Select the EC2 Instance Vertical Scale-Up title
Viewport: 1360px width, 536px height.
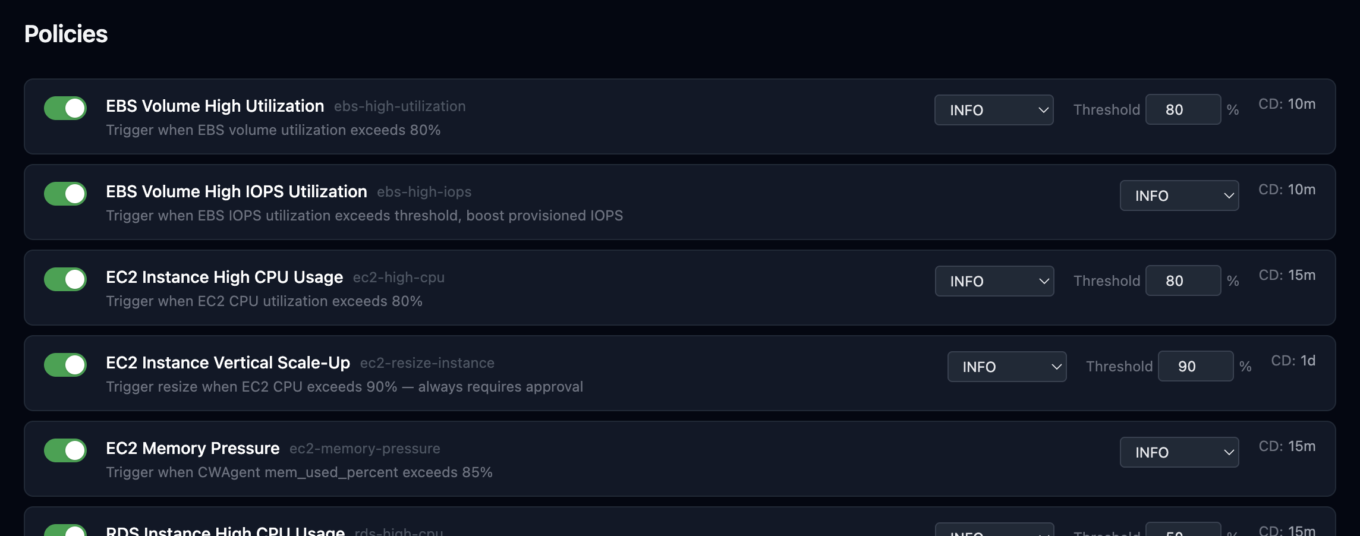[x=228, y=362]
